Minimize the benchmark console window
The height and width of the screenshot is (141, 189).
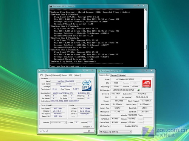click(x=135, y=6)
